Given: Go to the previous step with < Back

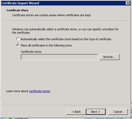Looking at the screenshot, I should [x=76, y=112].
